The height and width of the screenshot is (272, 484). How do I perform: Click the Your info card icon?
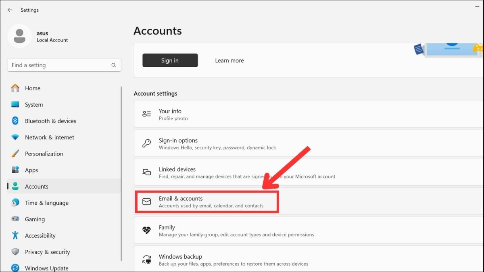(x=147, y=114)
